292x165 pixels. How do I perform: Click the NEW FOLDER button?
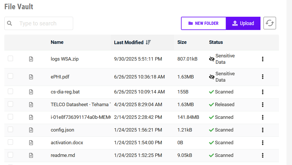[204, 23]
